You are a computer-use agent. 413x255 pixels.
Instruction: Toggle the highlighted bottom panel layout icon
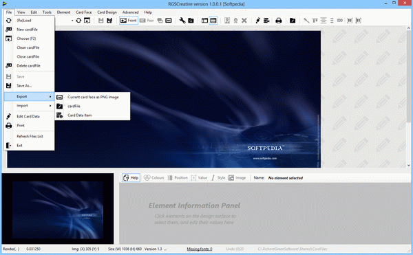(x=213, y=20)
